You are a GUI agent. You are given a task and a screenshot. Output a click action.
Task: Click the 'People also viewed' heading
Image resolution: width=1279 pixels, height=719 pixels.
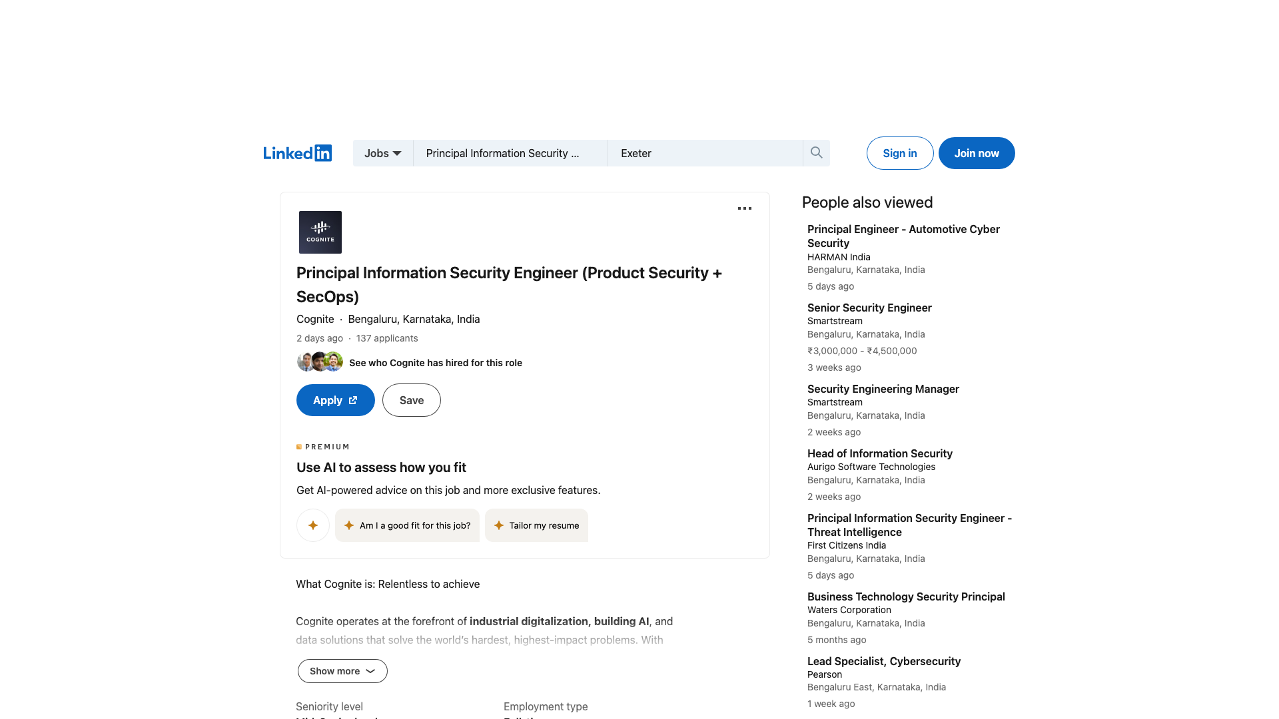(867, 202)
